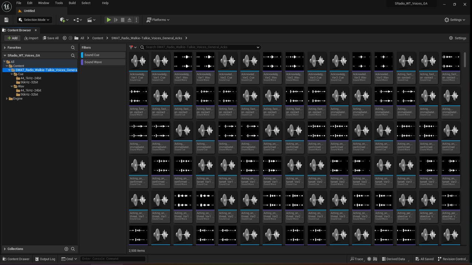Click the Content breadcrumb in path bar
The width and height of the screenshot is (472, 265).
click(98, 38)
